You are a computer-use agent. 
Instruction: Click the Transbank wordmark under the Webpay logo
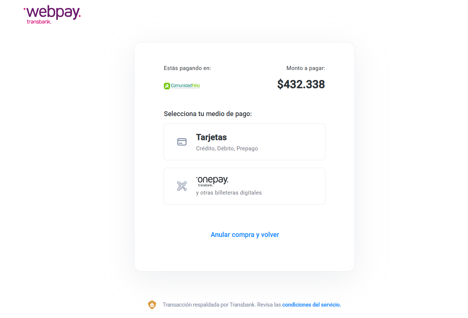click(x=39, y=22)
